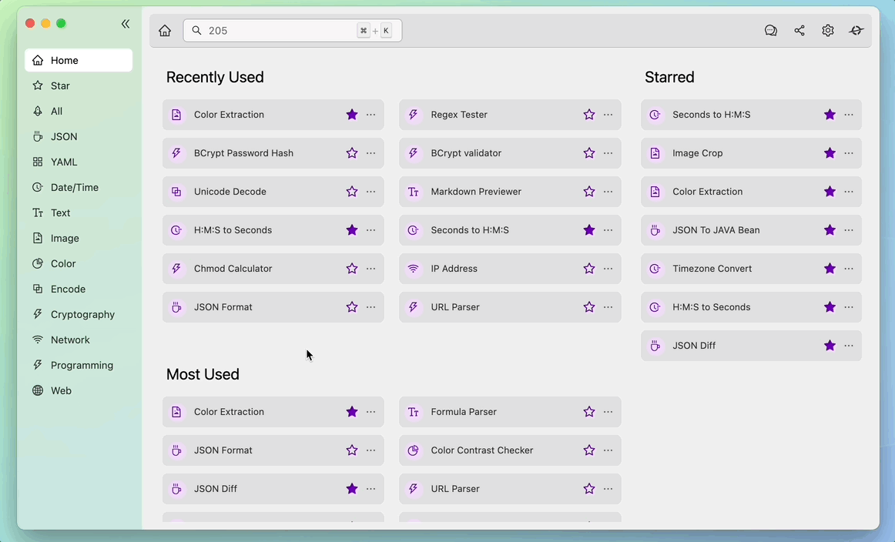
Task: Open more options for Regex Tester
Action: coord(608,115)
